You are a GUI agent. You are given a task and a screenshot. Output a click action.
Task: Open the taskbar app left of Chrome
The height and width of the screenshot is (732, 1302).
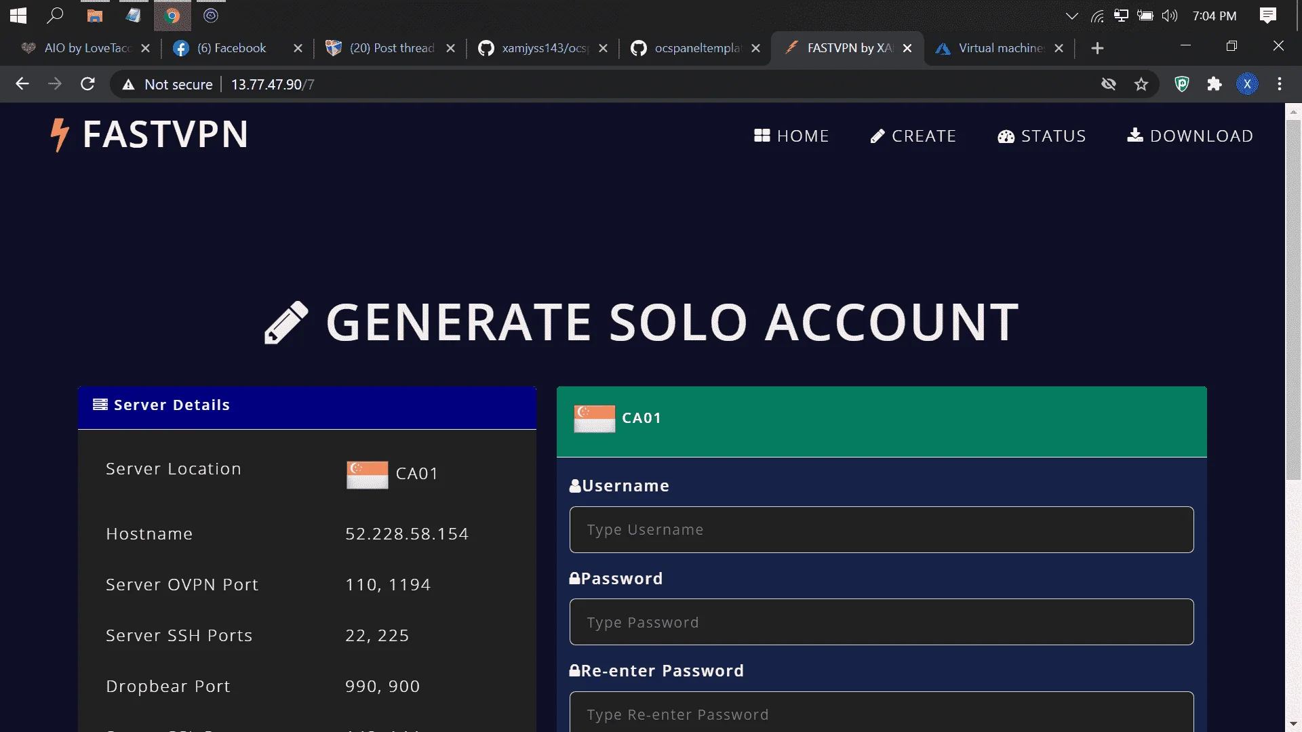tap(134, 16)
